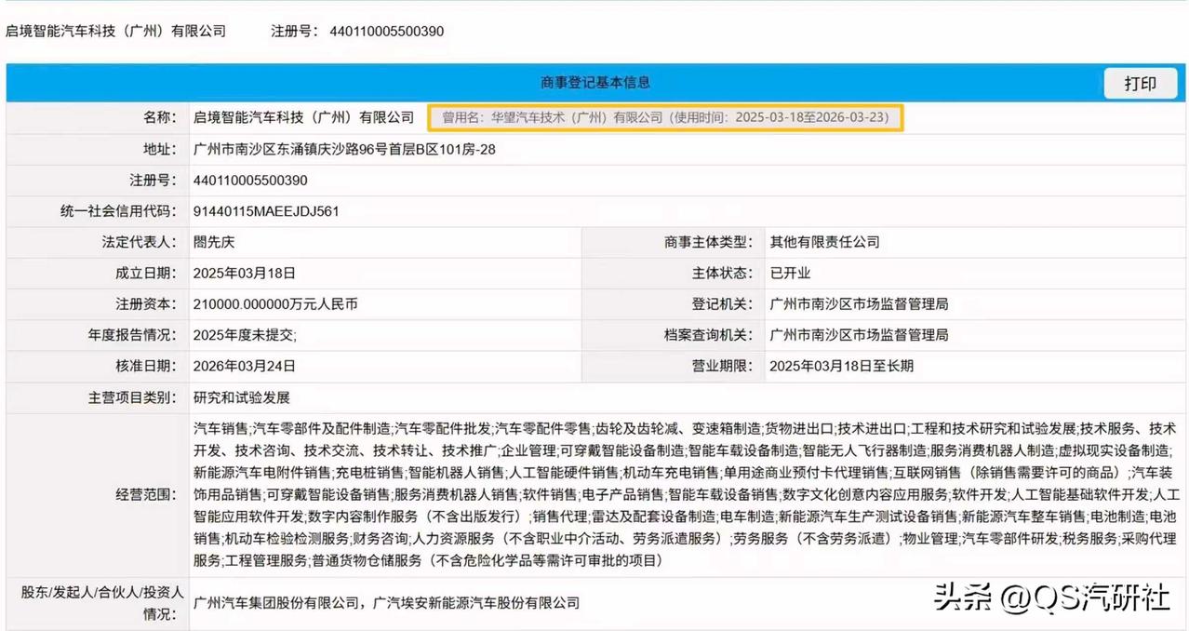
Task: Click value 2025年度未提交
Action: [x=243, y=335]
